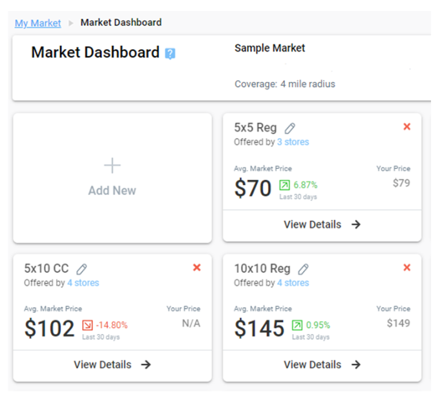Click the green 6.87% trend arrow icon
The image size is (440, 394).
[x=284, y=185]
